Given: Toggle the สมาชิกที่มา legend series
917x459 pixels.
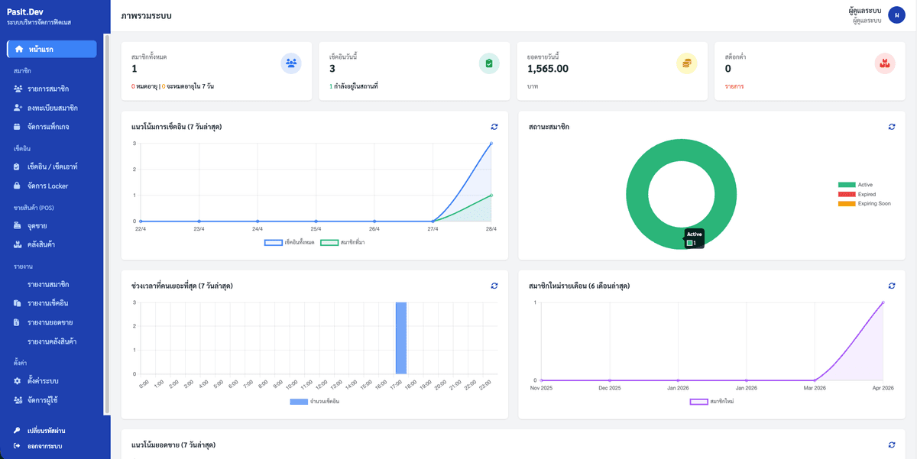Looking at the screenshot, I should point(342,243).
